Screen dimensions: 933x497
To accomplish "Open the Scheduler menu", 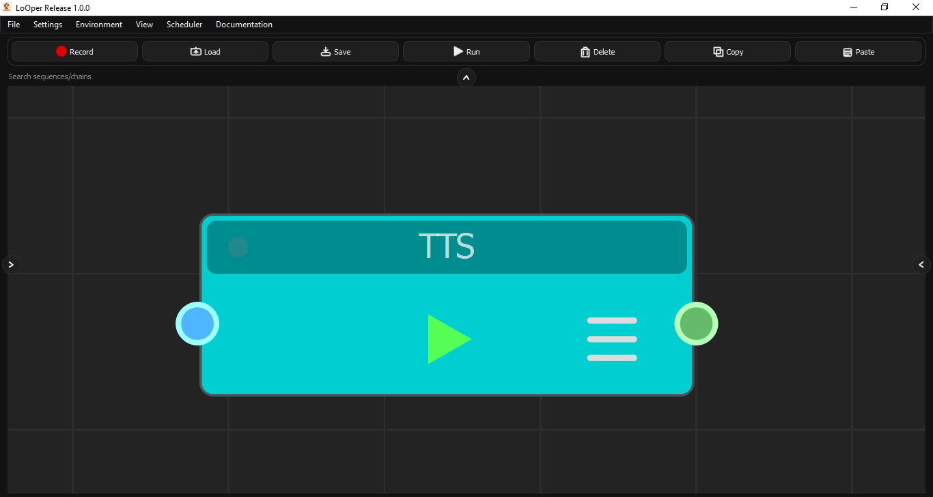I will (184, 24).
